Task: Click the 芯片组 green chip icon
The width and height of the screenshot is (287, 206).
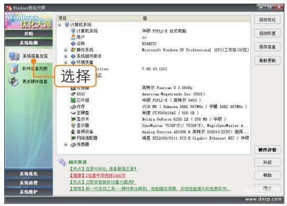Action: coord(73,100)
